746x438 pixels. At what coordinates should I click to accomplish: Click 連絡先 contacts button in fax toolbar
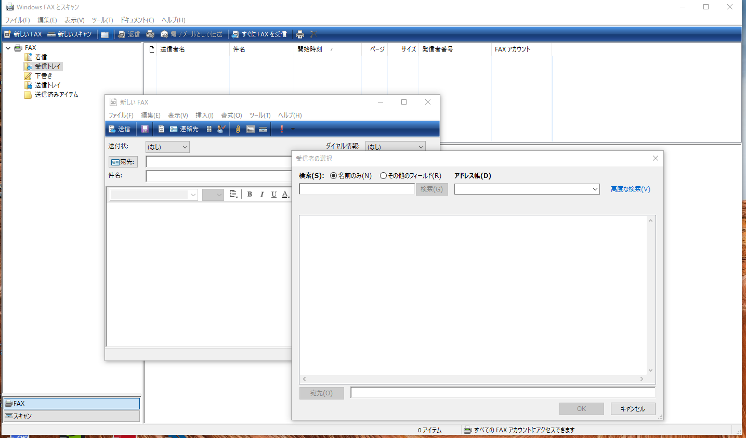coord(184,129)
